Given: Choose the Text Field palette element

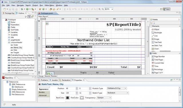Looking at the screenshot, I should coord(156,42).
